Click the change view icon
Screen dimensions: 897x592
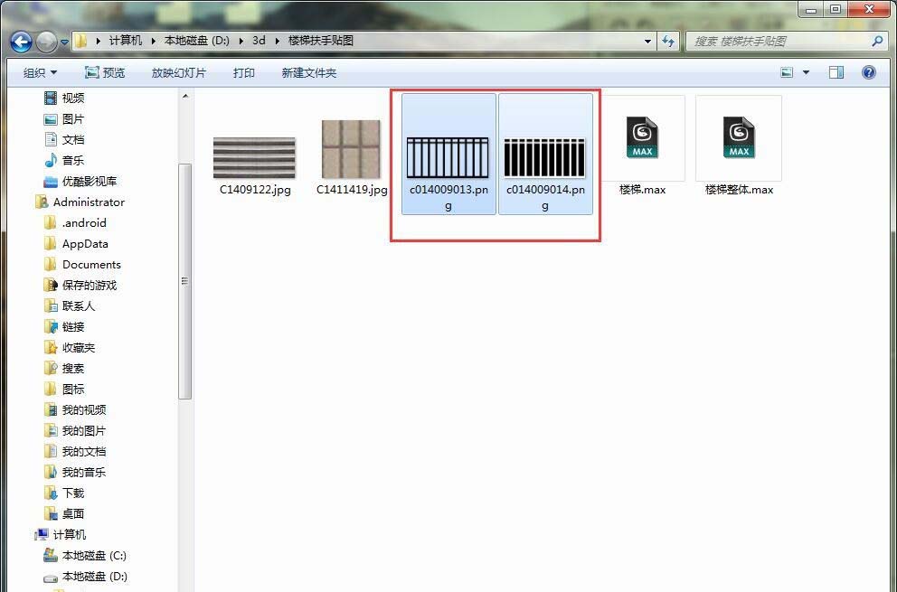point(788,72)
